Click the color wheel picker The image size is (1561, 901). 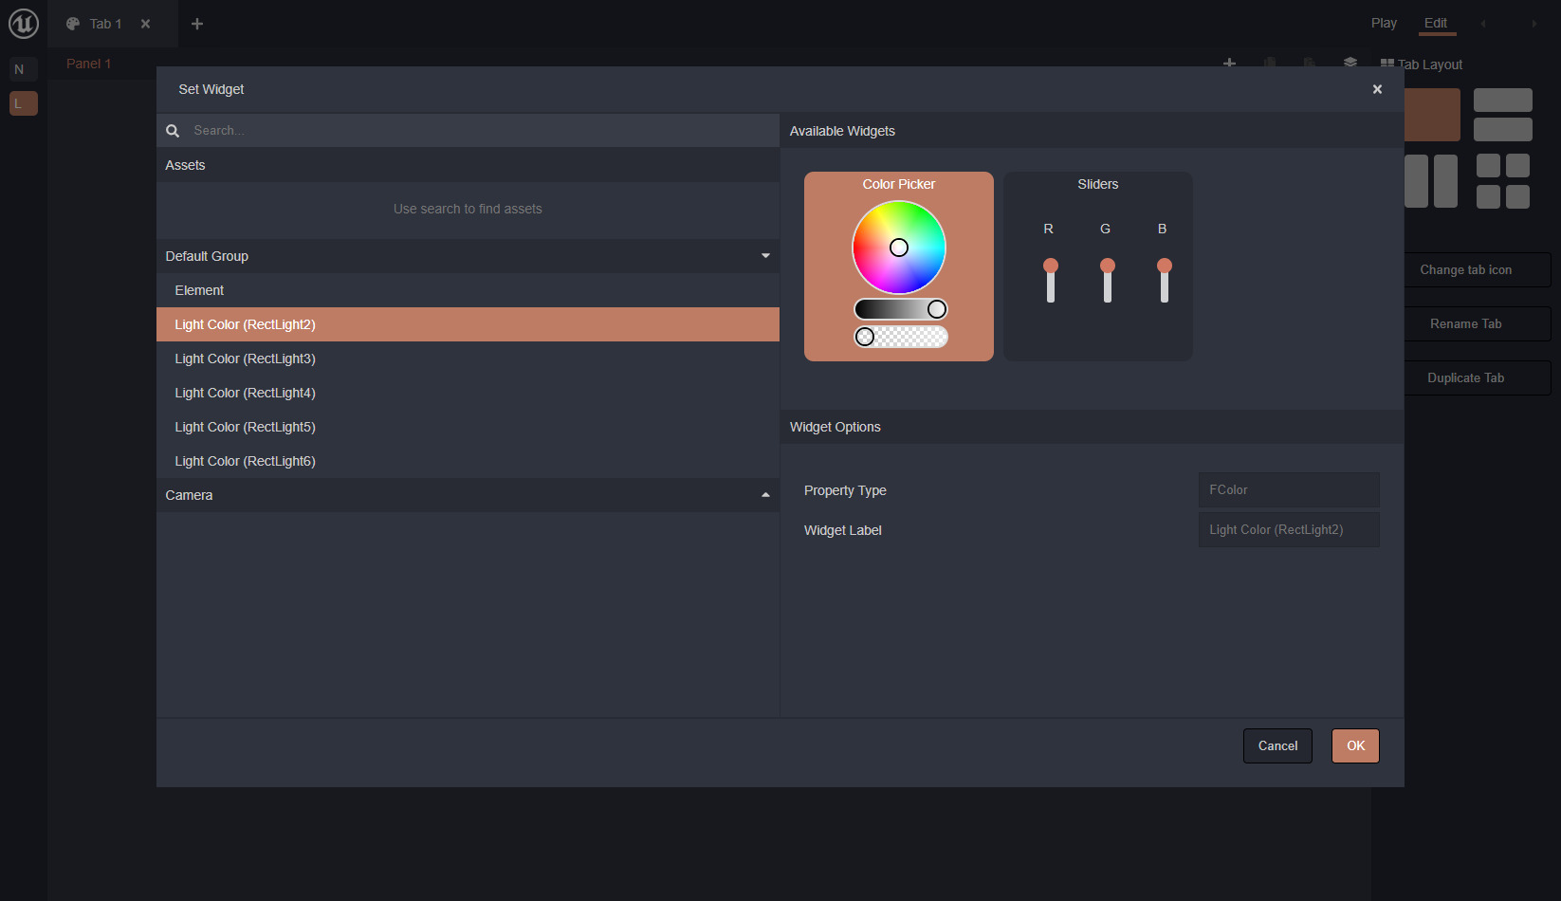click(898, 248)
